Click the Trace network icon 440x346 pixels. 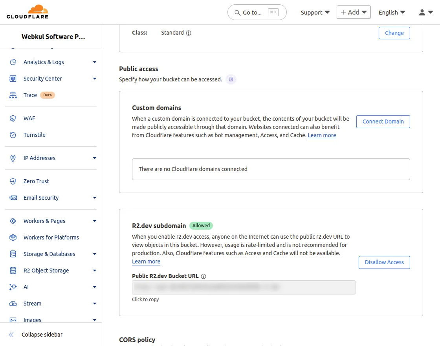pos(13,95)
